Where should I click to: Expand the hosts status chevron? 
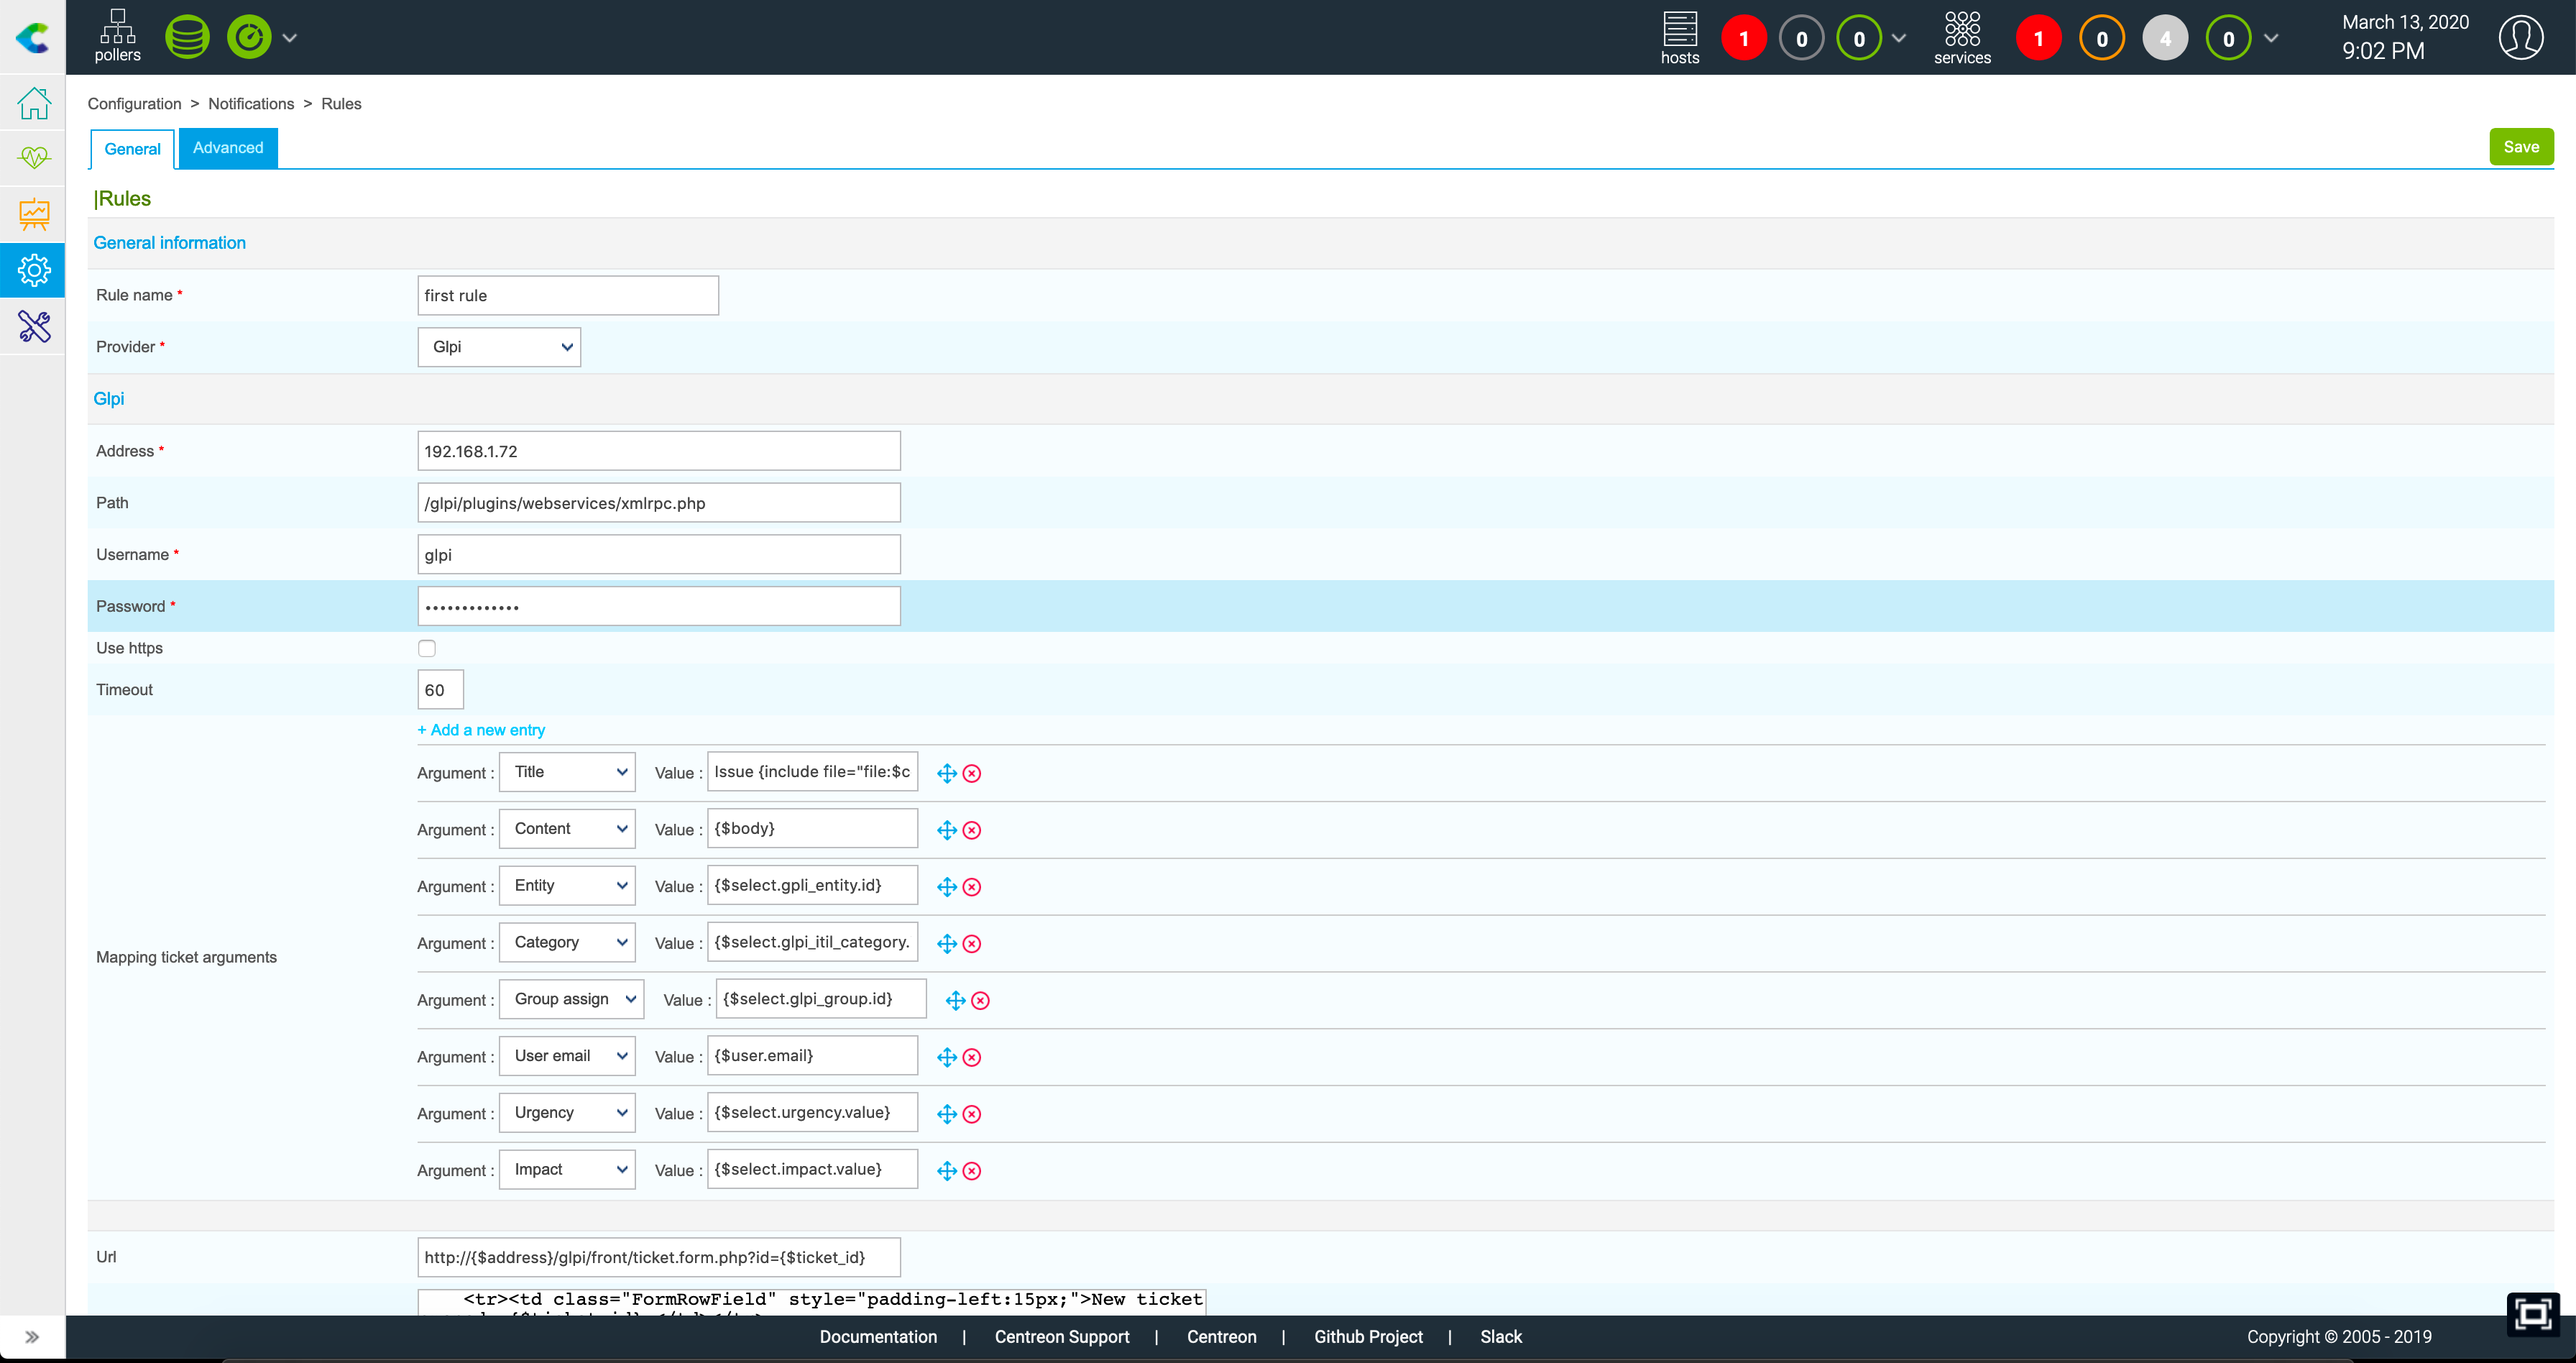(x=1899, y=38)
